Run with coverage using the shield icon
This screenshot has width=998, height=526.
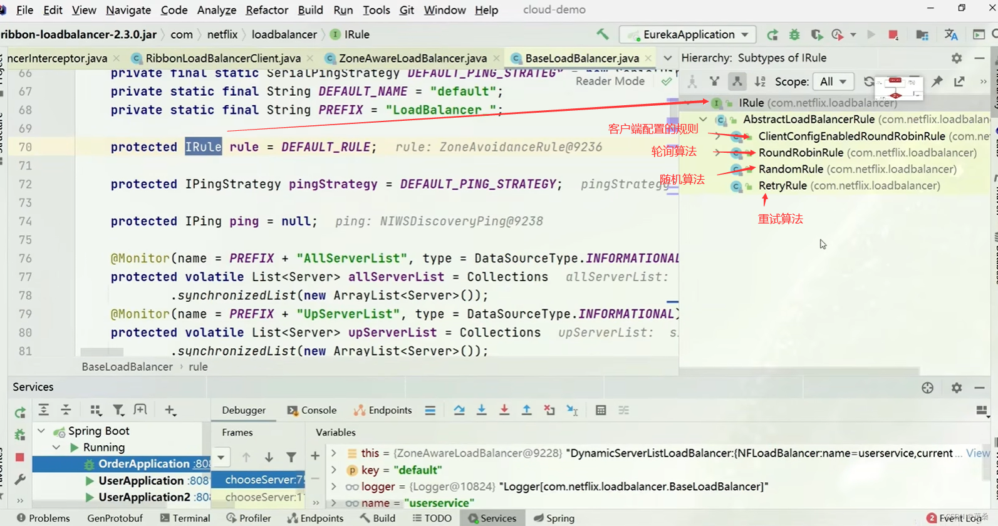pos(816,34)
